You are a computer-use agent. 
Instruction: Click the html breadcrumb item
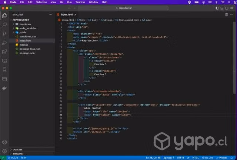81,20
